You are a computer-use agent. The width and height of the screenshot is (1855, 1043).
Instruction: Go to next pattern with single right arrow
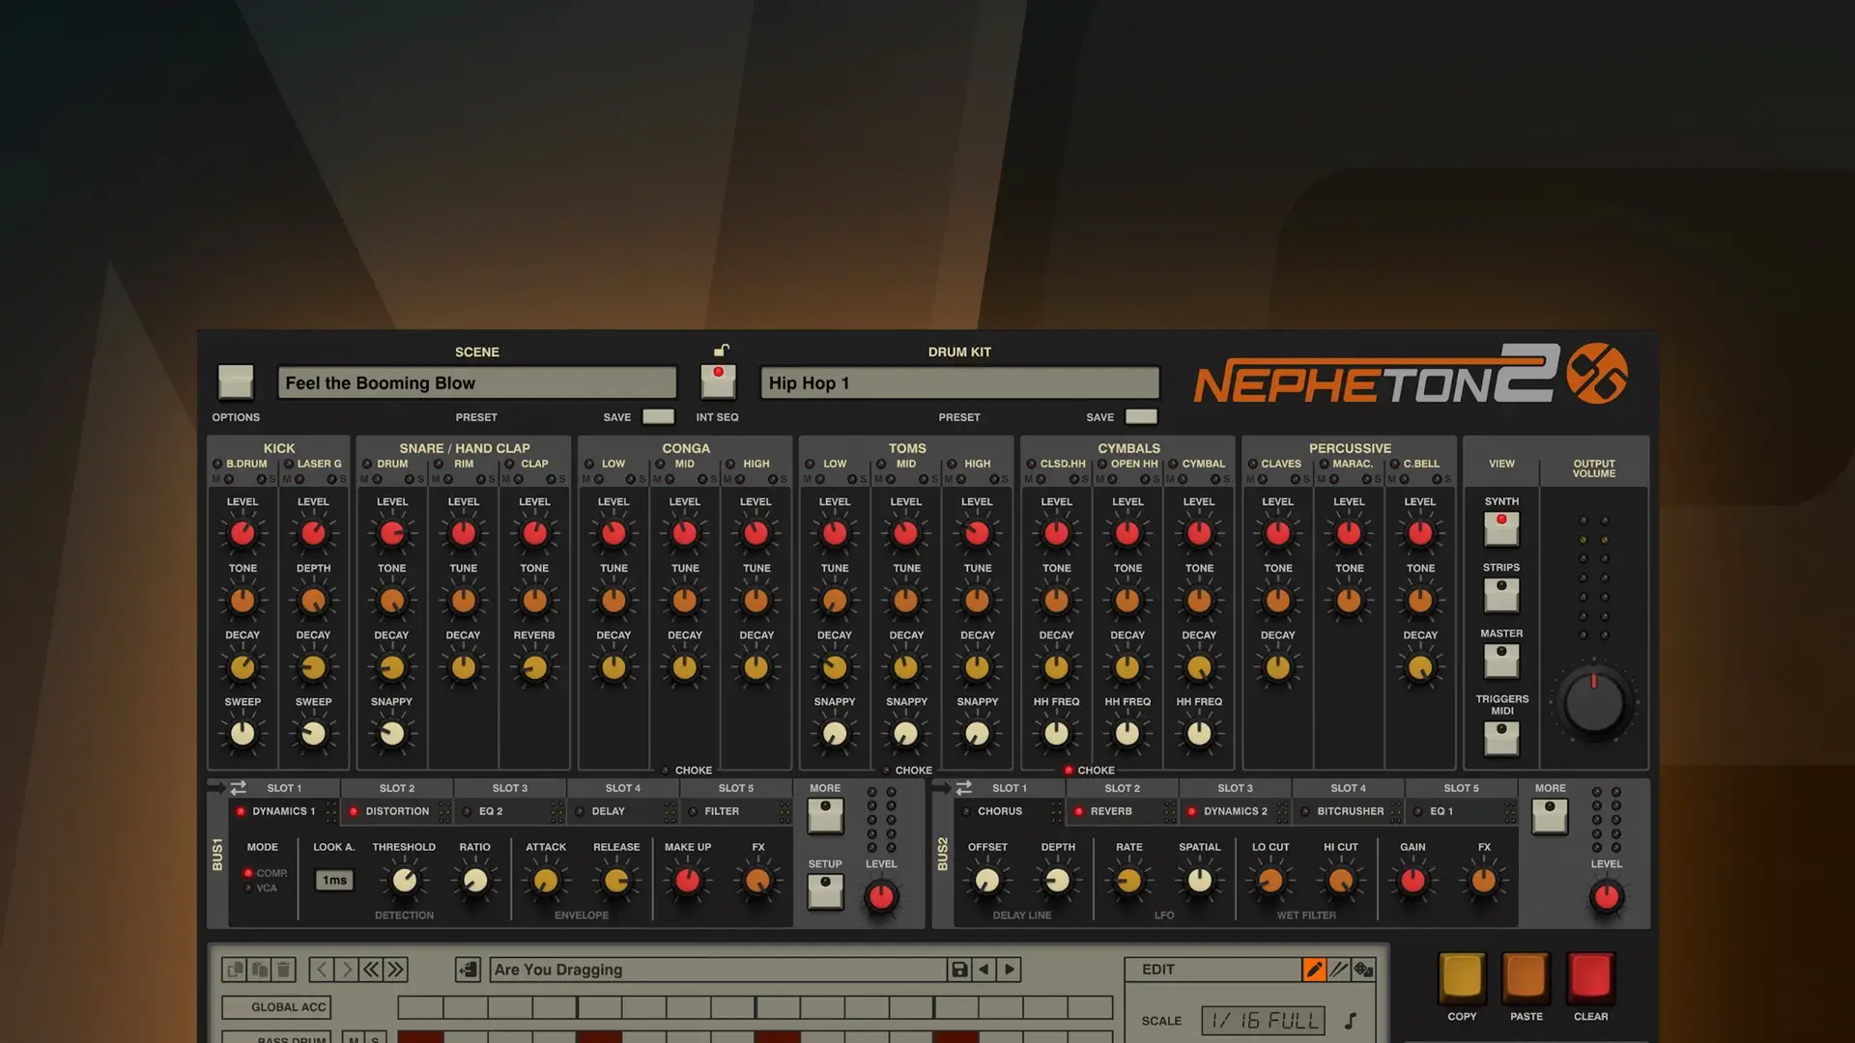point(346,969)
